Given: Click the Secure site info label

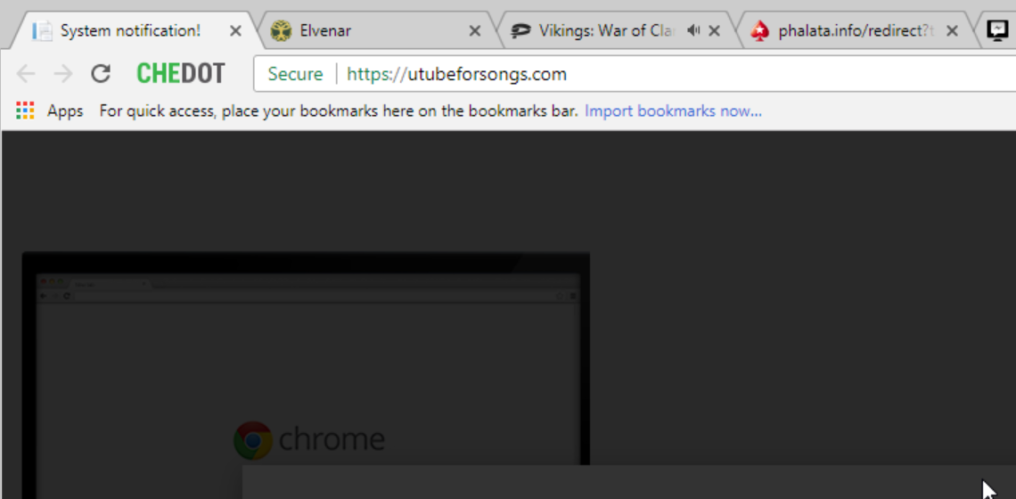Looking at the screenshot, I should pyautogui.click(x=296, y=74).
